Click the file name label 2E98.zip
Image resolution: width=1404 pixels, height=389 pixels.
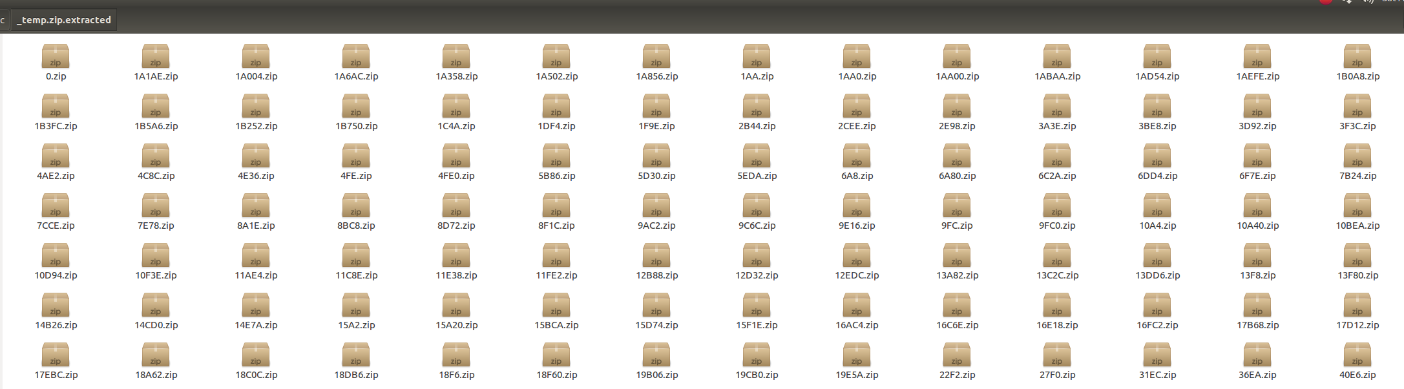[x=957, y=126]
